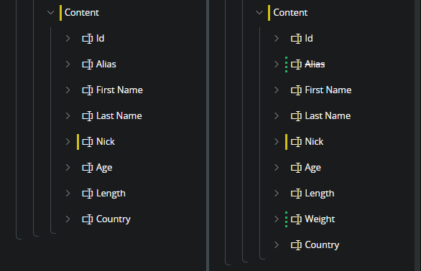
Task: Collapse the Content node in right panel
Action: click(x=259, y=13)
